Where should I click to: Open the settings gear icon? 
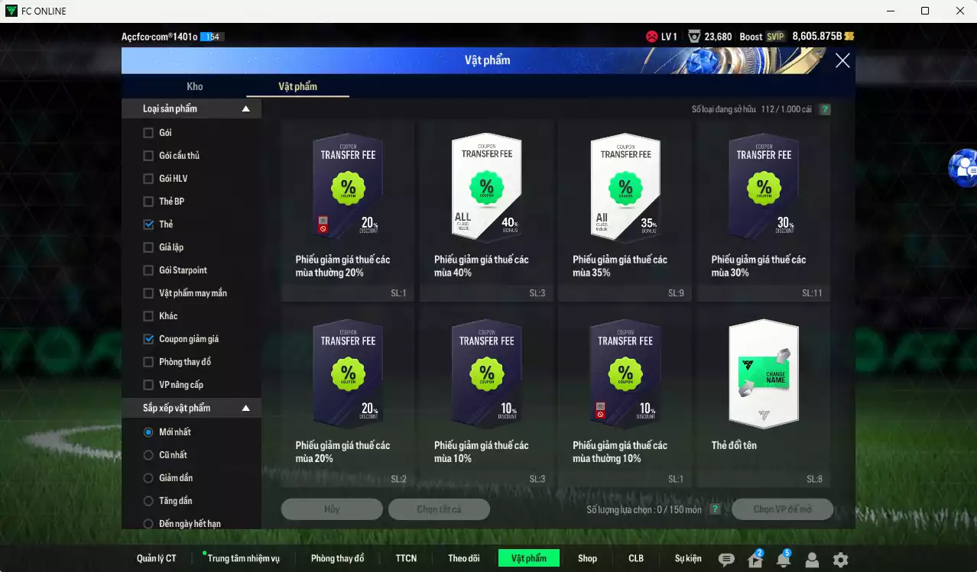(x=840, y=558)
